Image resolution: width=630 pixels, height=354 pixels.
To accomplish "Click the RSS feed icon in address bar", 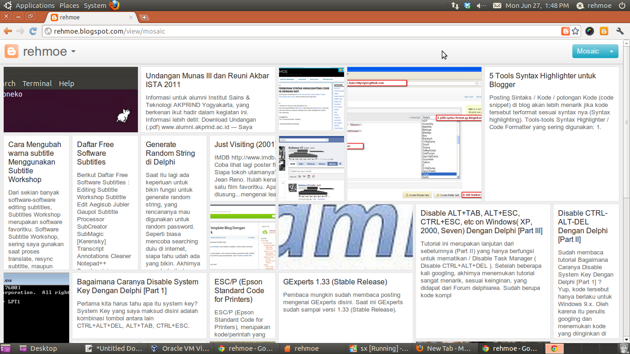I will pyautogui.click(x=565, y=31).
